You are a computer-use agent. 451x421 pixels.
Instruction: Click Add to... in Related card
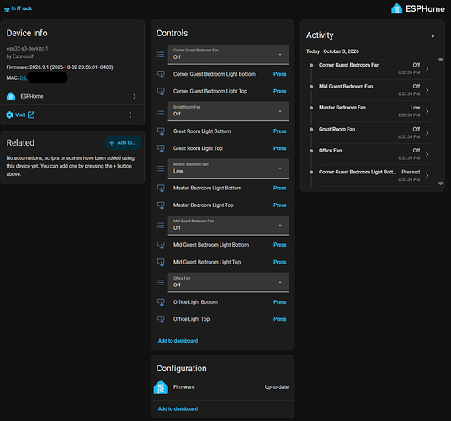[123, 143]
